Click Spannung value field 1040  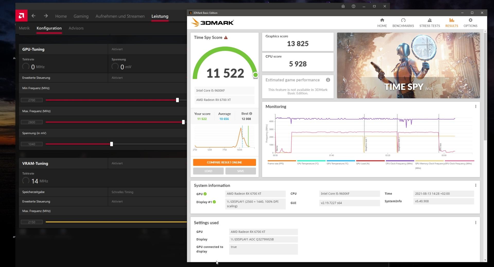[32, 144]
